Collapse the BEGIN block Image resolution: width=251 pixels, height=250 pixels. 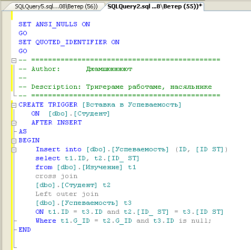click(x=14, y=141)
